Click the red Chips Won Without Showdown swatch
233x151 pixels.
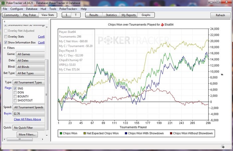pos(171,133)
